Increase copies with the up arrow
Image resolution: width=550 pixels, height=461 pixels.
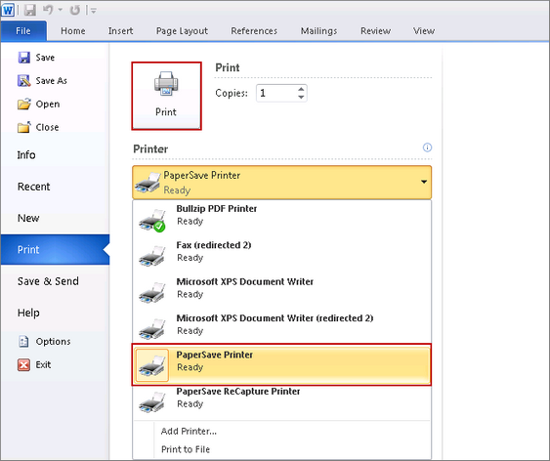301,89
